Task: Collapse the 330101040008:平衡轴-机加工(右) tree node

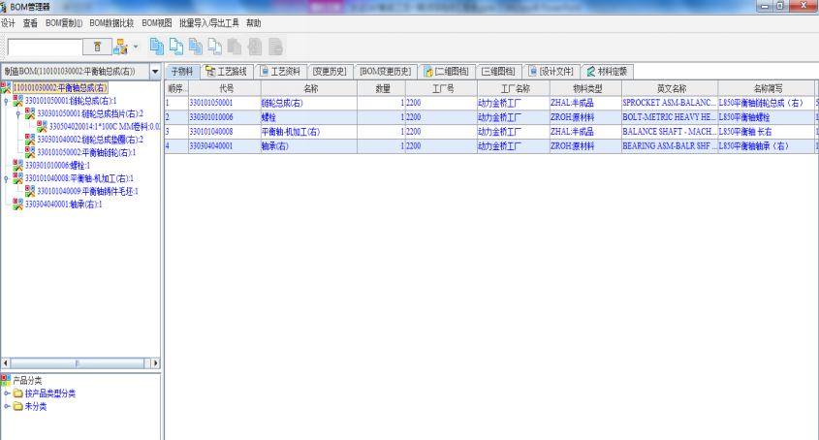Action: 6,178
